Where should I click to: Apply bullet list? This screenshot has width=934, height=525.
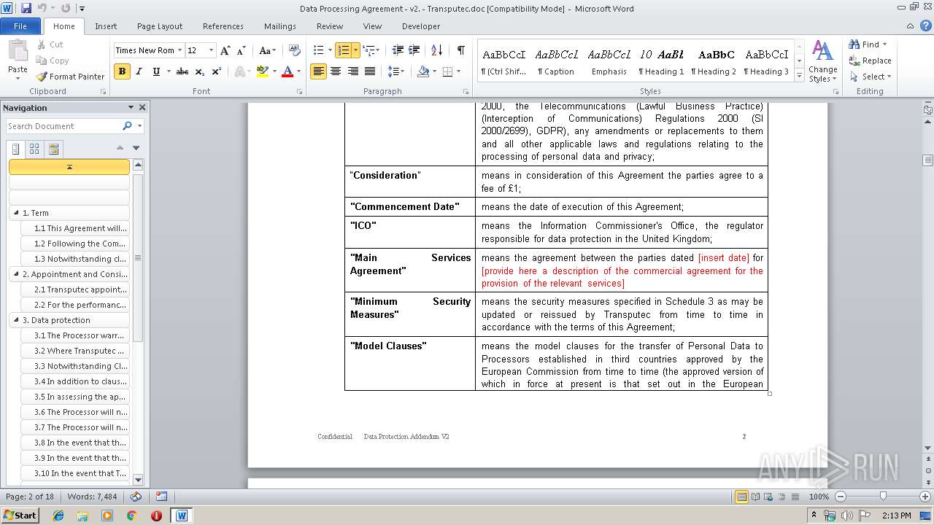[x=318, y=50]
